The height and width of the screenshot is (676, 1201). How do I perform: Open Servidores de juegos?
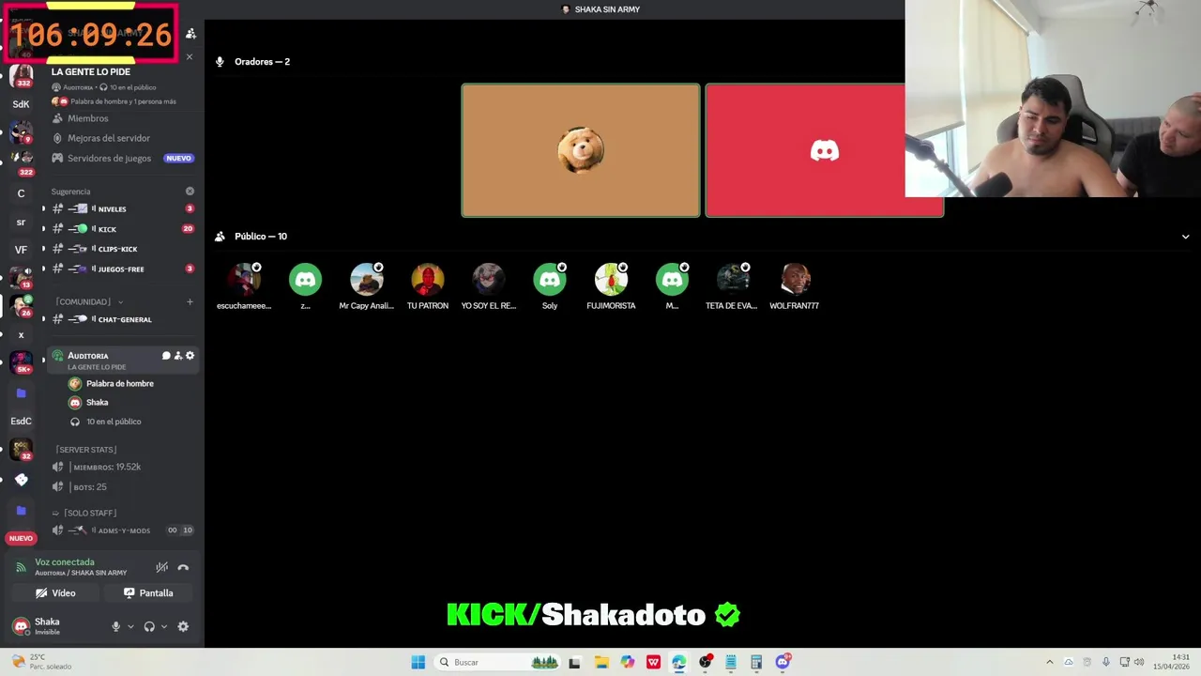pyautogui.click(x=122, y=158)
